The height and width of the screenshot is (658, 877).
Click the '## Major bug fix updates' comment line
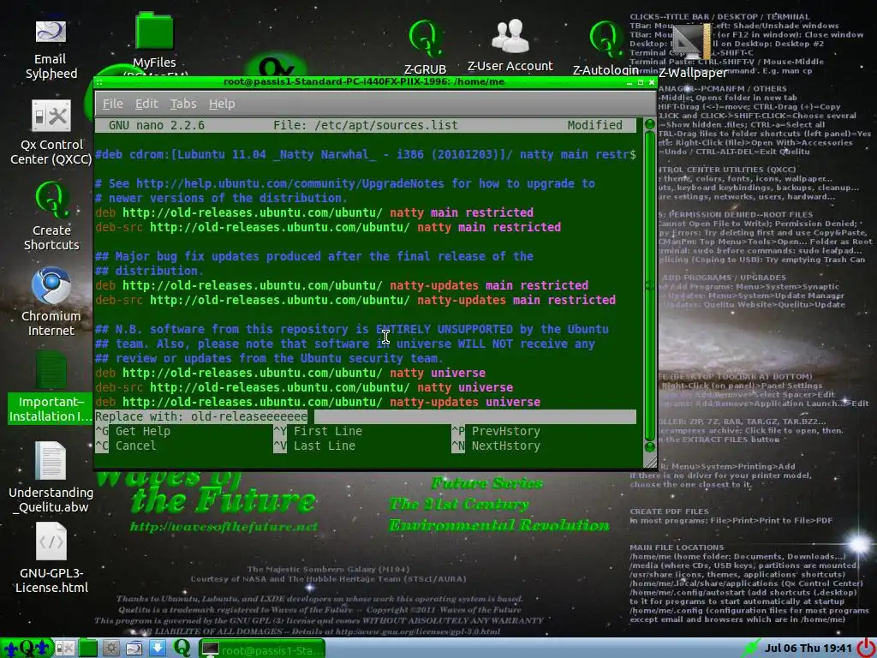[x=313, y=256]
